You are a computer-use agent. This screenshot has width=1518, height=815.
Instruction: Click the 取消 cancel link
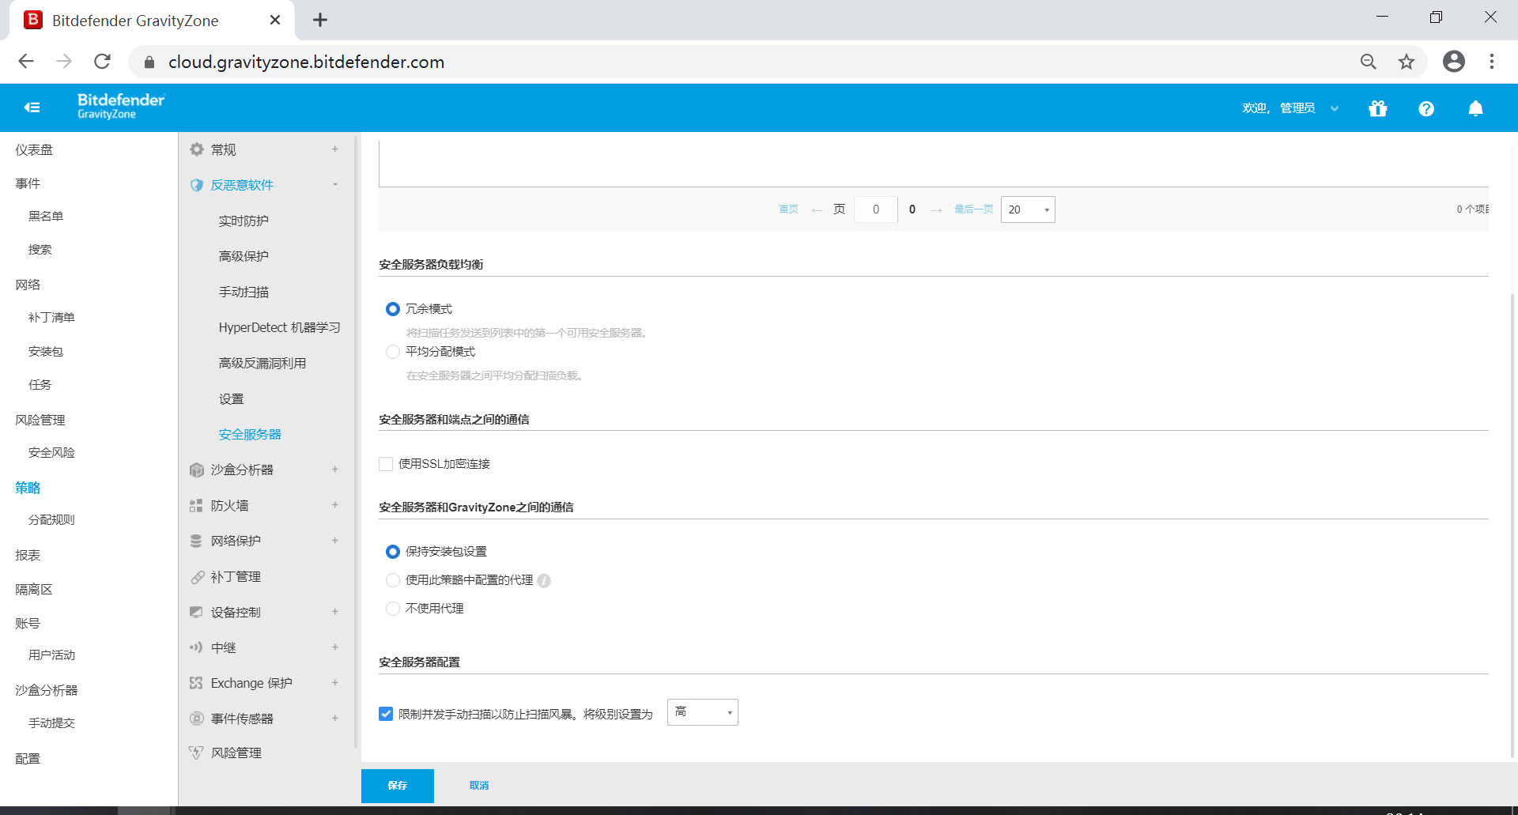coord(479,786)
